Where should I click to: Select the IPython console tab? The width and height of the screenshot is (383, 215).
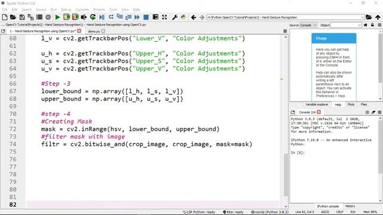327,206
